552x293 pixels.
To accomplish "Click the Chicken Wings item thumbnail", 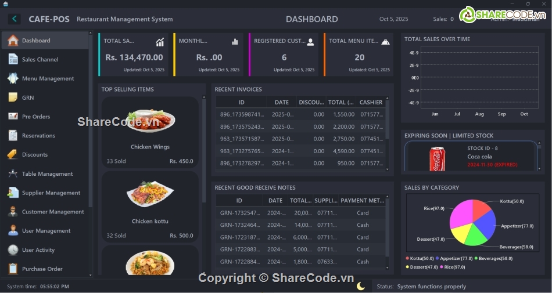I will pos(150,121).
